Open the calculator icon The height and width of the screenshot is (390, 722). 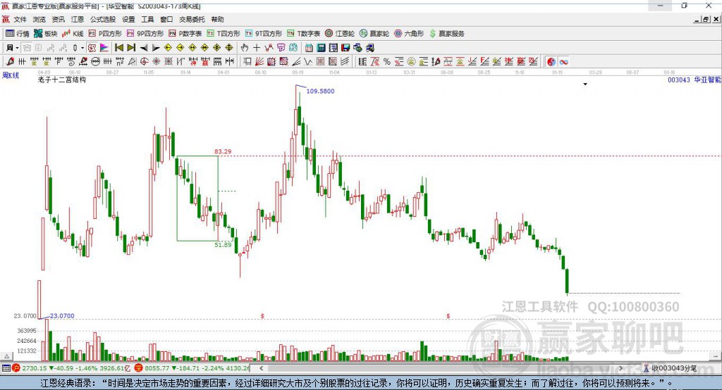pos(322,48)
